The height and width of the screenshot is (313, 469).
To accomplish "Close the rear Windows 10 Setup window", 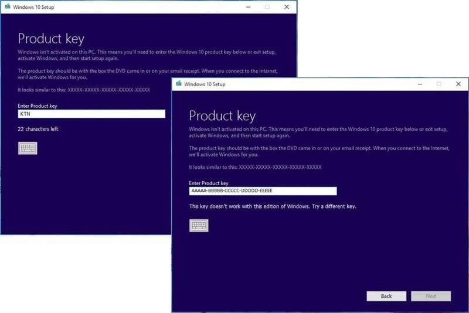I will [287, 7].
